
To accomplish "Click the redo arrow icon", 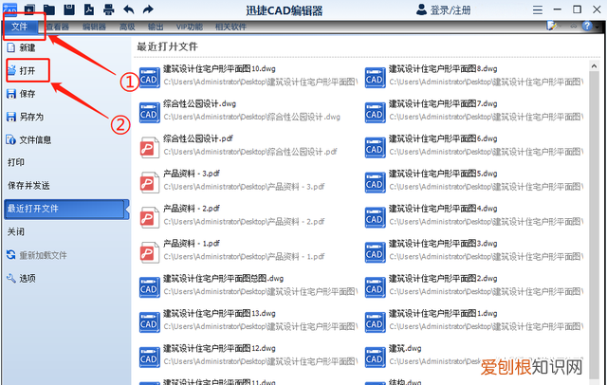I will [148, 9].
